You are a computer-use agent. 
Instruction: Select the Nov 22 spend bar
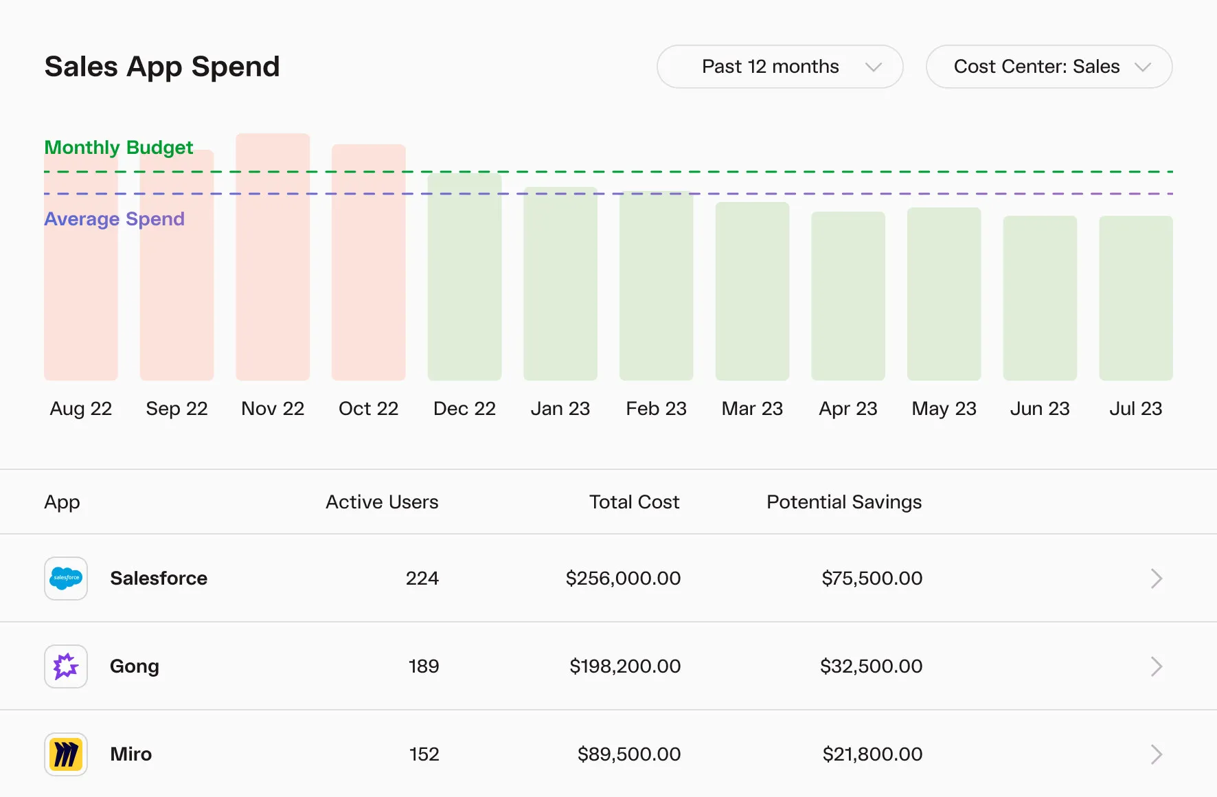tap(273, 275)
